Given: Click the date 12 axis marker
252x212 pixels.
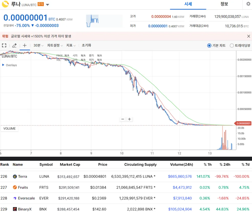Looking at the screenshot, I should pos(179,153).
